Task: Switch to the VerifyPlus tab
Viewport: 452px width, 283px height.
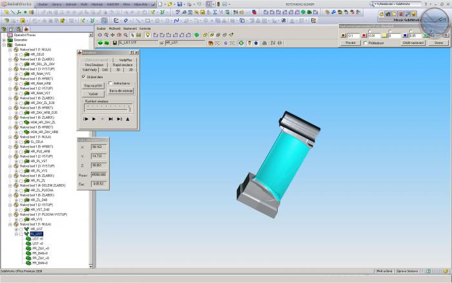Action: click(125, 59)
